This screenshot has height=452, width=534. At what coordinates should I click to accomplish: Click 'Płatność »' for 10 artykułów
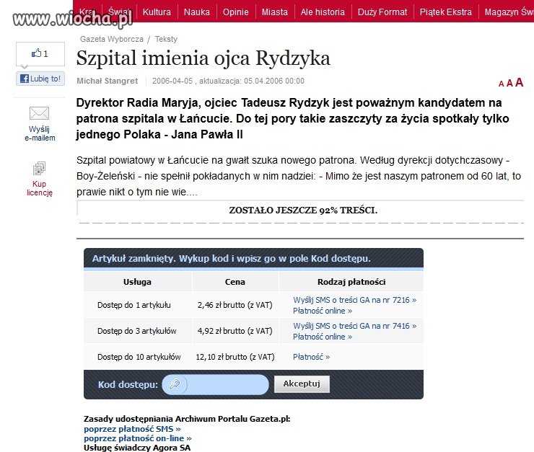point(311,357)
